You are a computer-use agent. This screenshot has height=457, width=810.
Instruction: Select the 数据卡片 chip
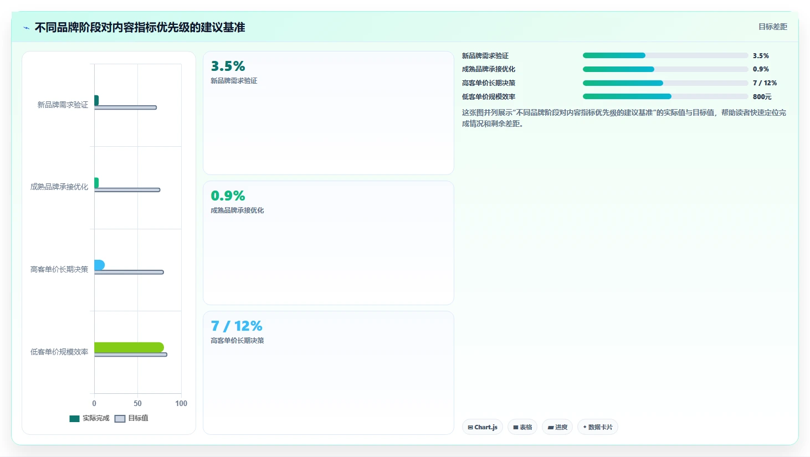598,427
